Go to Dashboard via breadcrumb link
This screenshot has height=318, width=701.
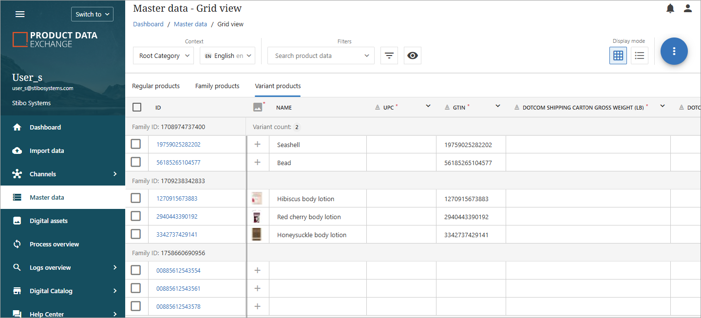click(x=148, y=24)
